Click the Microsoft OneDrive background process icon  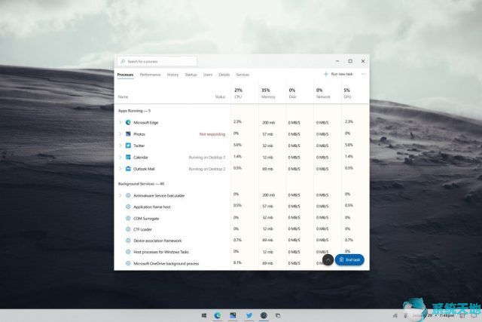pos(128,263)
